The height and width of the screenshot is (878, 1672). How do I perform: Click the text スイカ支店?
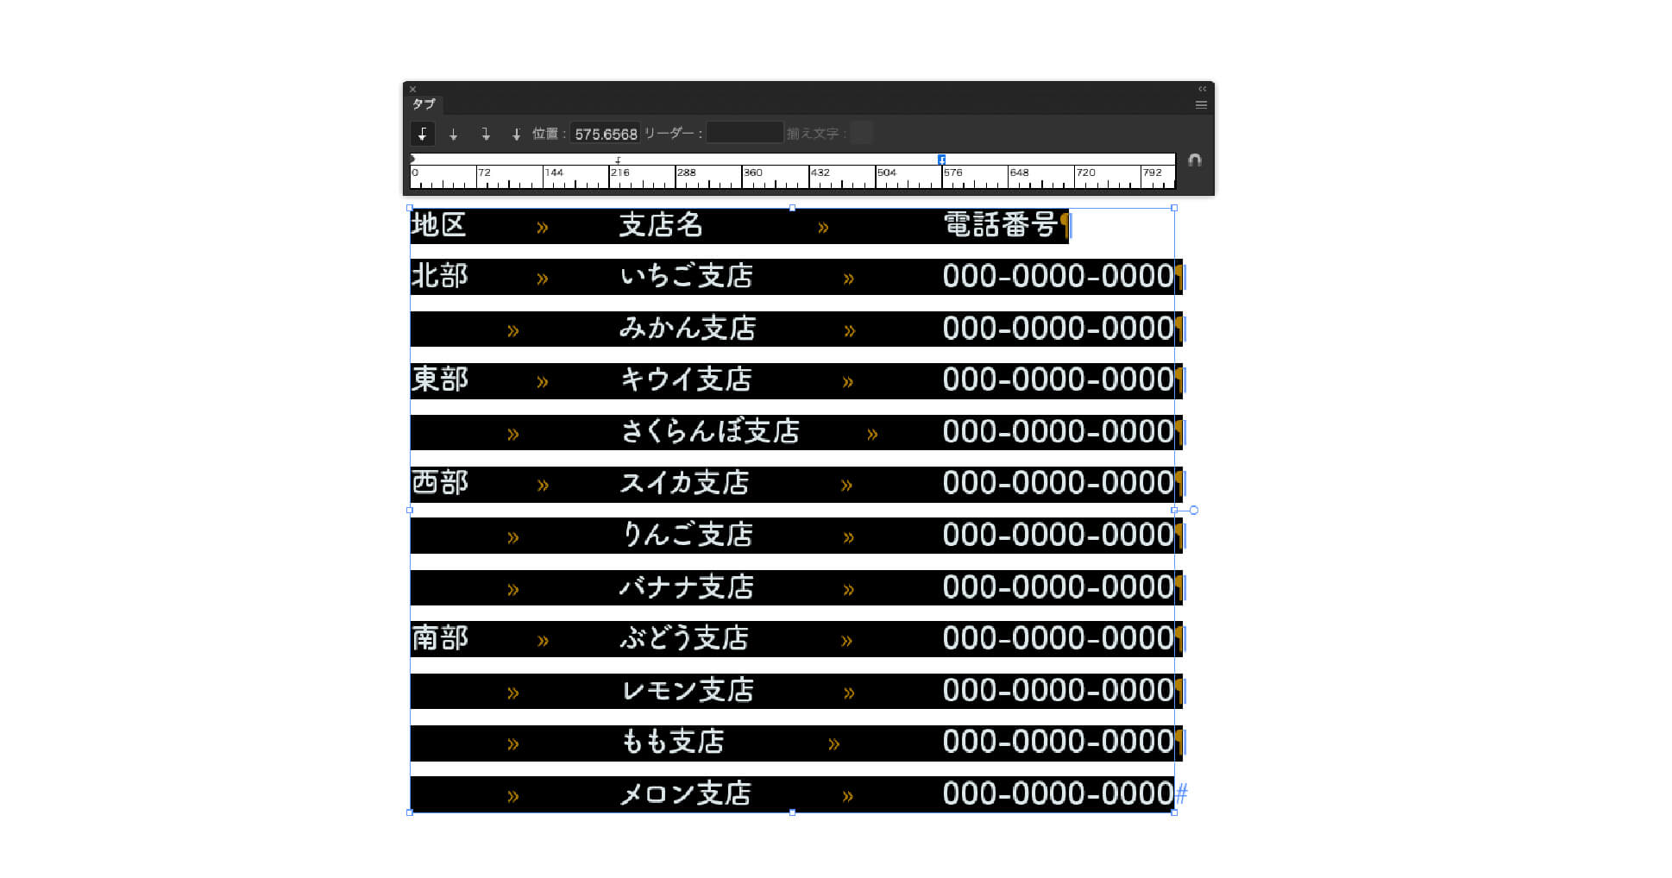click(684, 483)
